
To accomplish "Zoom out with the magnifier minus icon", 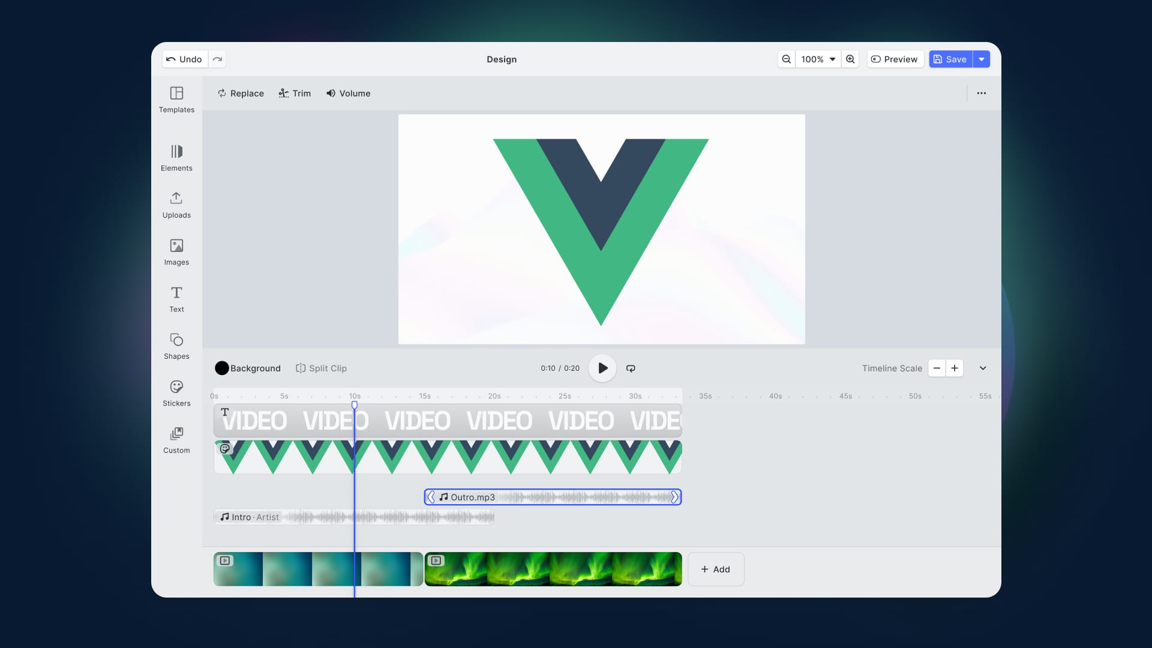I will click(786, 59).
